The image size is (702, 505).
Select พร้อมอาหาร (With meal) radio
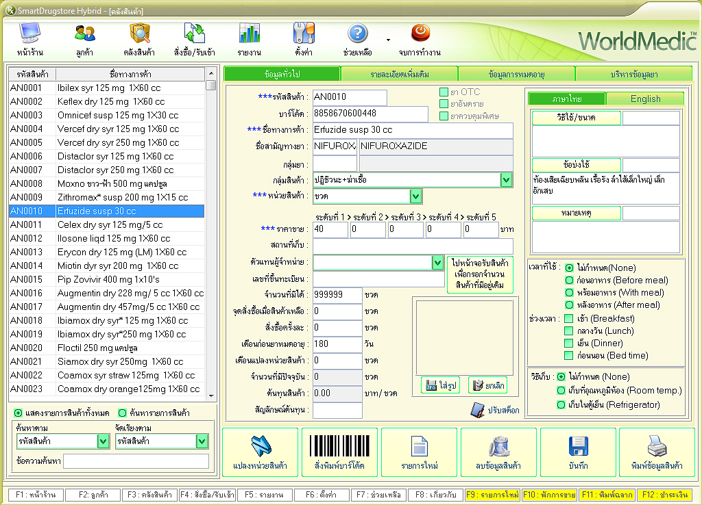pyautogui.click(x=569, y=293)
